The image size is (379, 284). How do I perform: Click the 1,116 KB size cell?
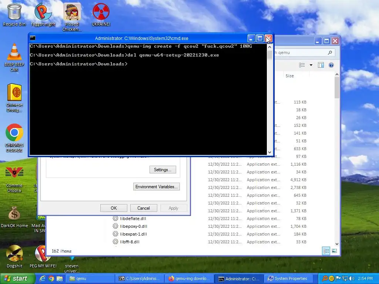tap(298, 164)
